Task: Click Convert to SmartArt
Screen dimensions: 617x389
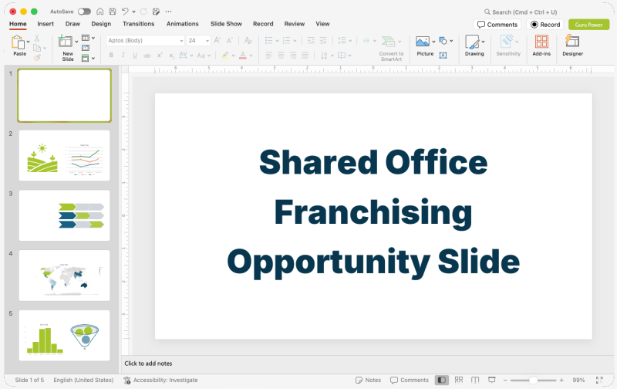Action: point(391,48)
